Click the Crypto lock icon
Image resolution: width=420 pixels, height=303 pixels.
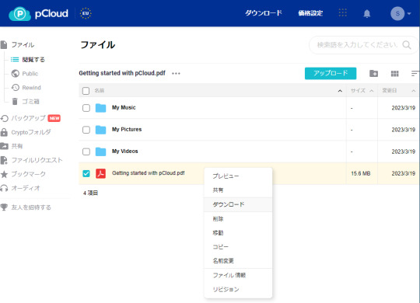pyautogui.click(x=4, y=132)
